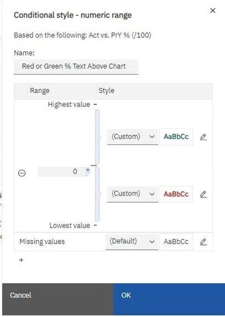
Task: Select the upper range bar above zero
Action: 97,137
